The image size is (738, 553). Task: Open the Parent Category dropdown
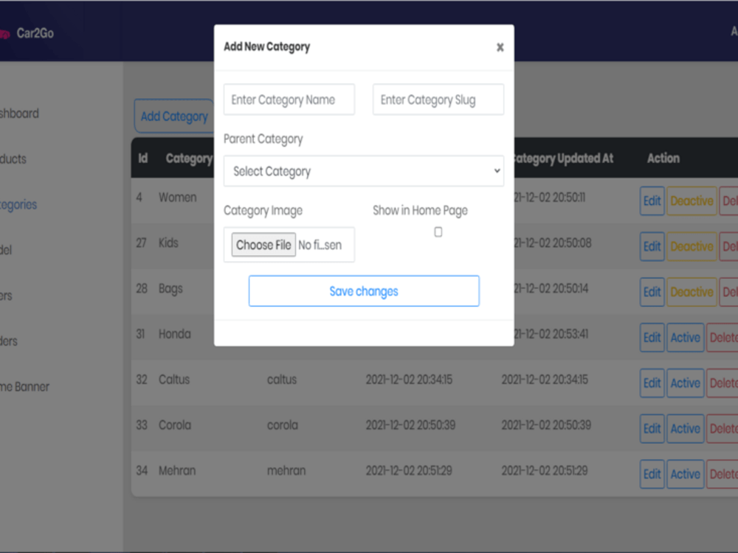363,171
